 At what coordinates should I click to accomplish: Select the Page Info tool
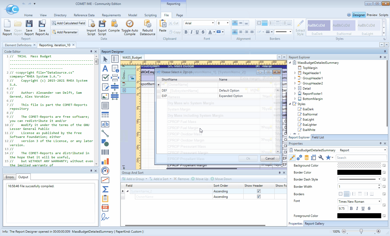click(115, 68)
